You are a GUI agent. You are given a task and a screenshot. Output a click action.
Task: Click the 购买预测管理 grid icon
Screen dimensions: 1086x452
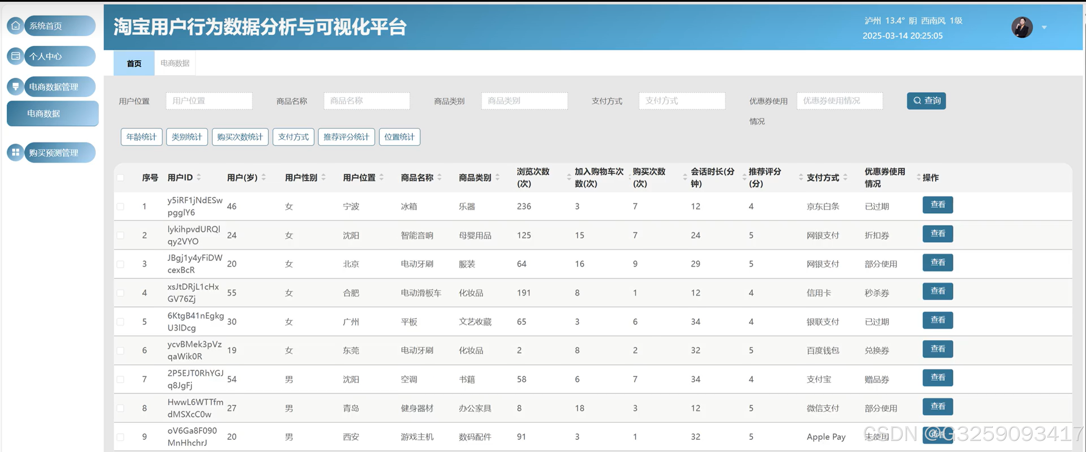click(x=16, y=152)
